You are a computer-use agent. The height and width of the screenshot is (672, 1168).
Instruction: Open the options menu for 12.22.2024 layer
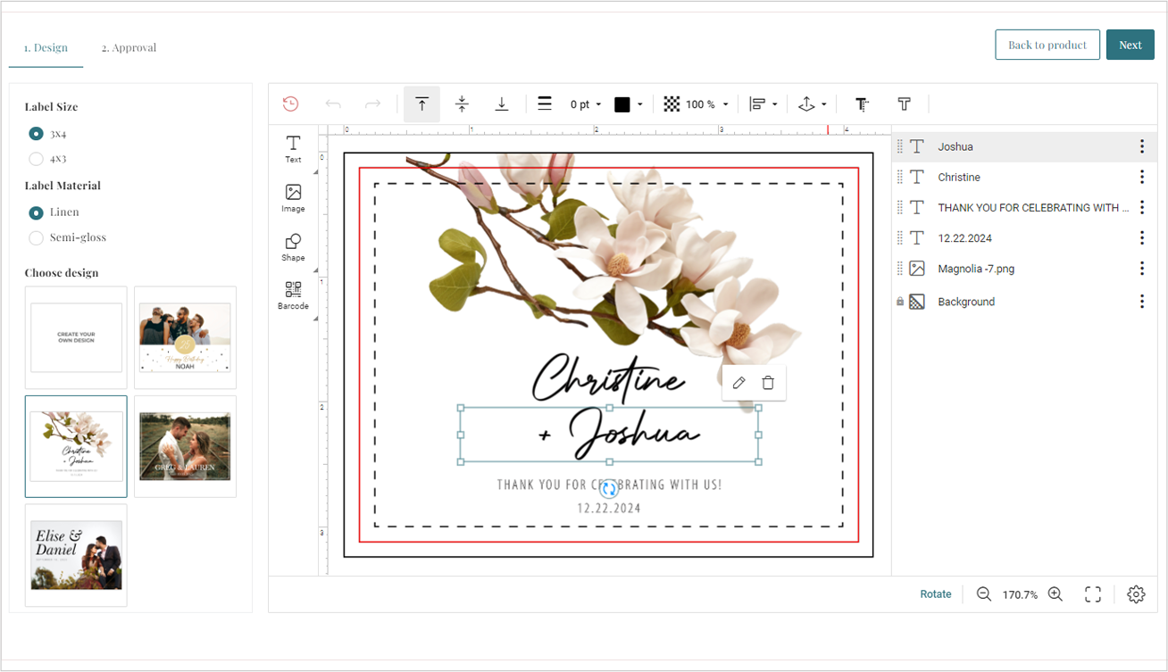[x=1141, y=237]
